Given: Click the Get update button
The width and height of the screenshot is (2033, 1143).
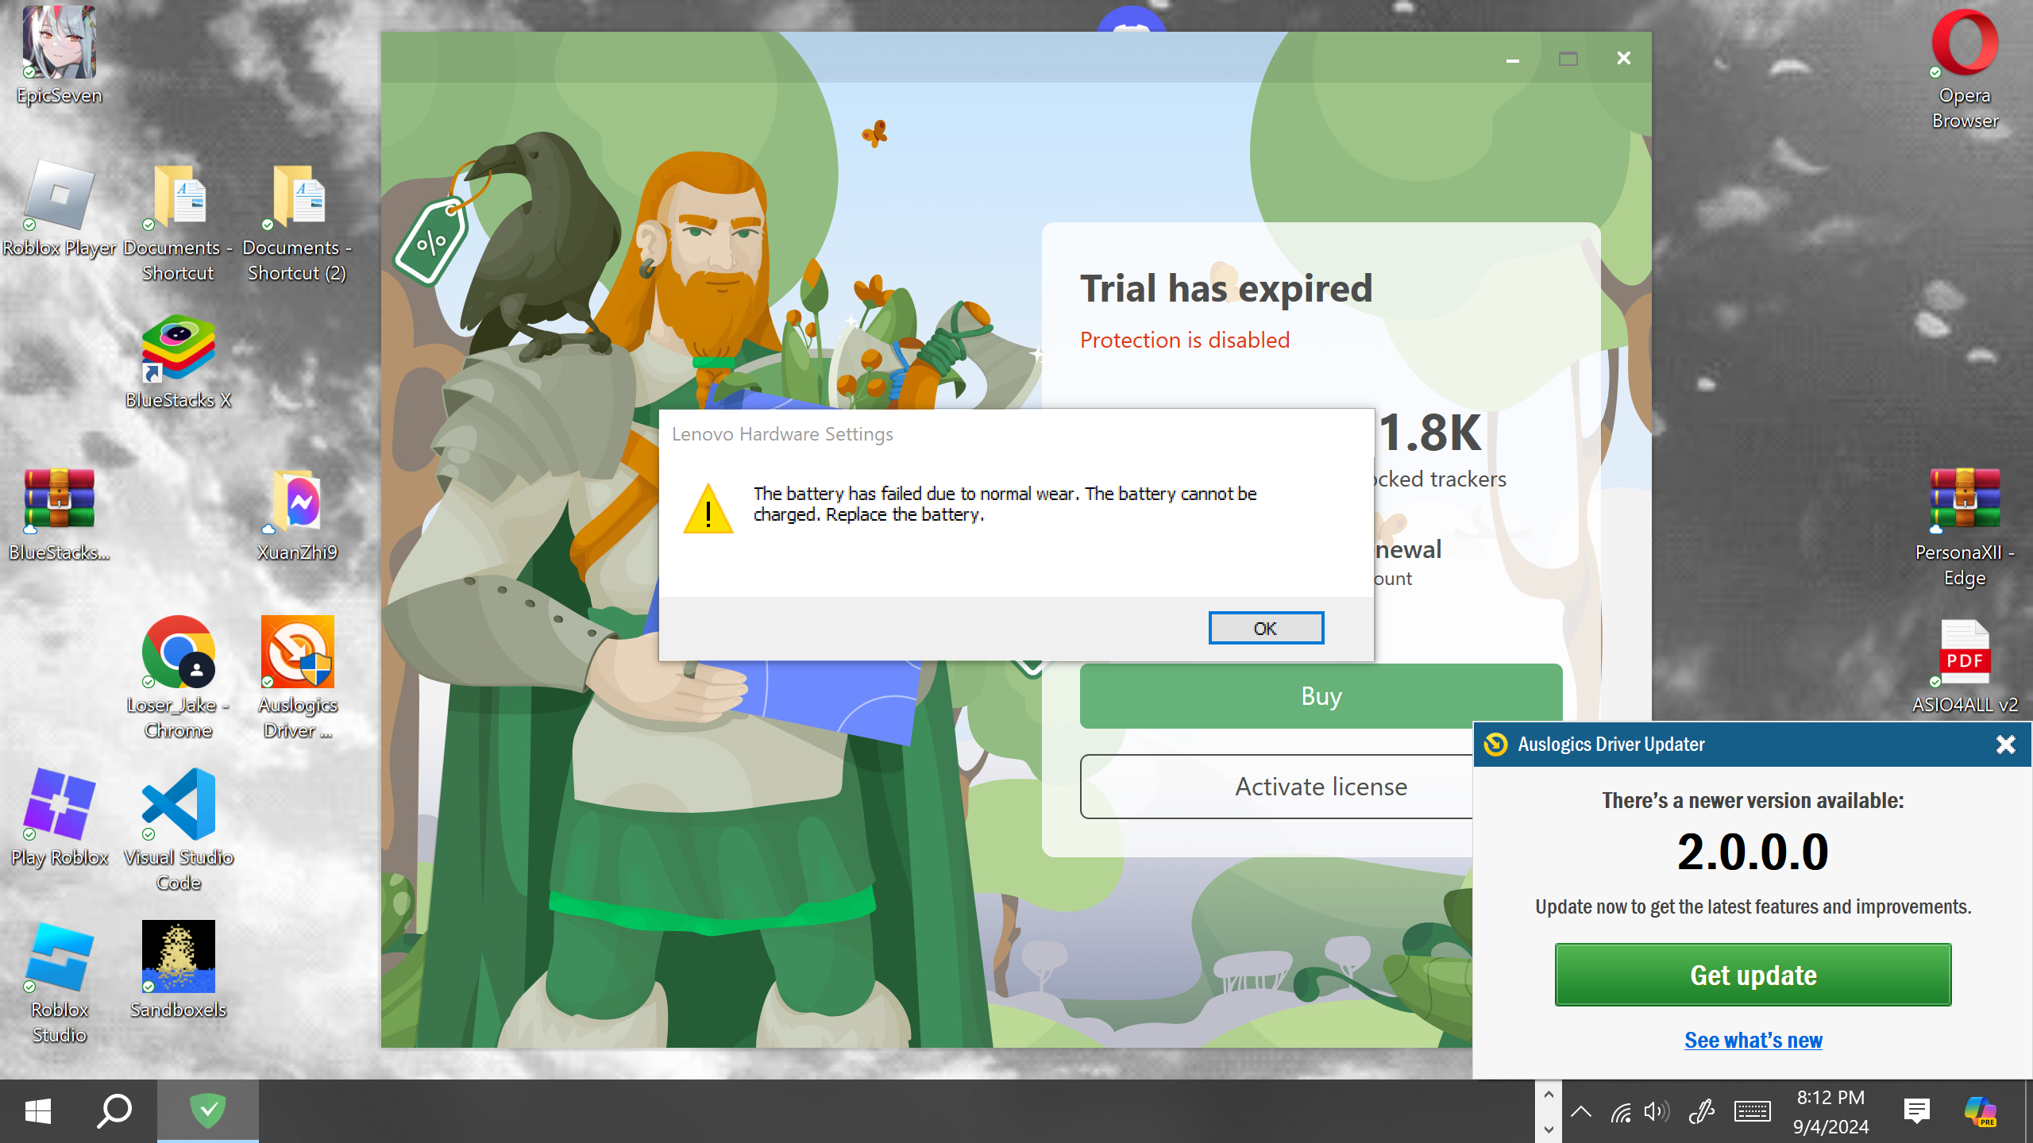Looking at the screenshot, I should [1753, 975].
